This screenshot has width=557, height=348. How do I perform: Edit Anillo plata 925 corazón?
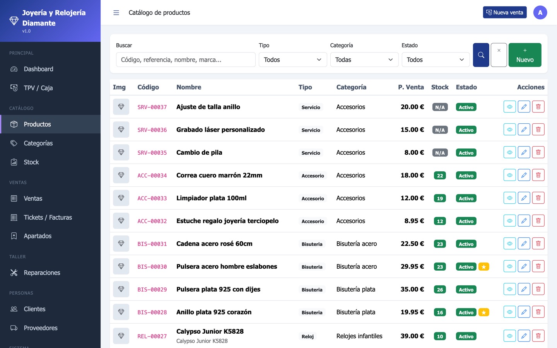[524, 312]
